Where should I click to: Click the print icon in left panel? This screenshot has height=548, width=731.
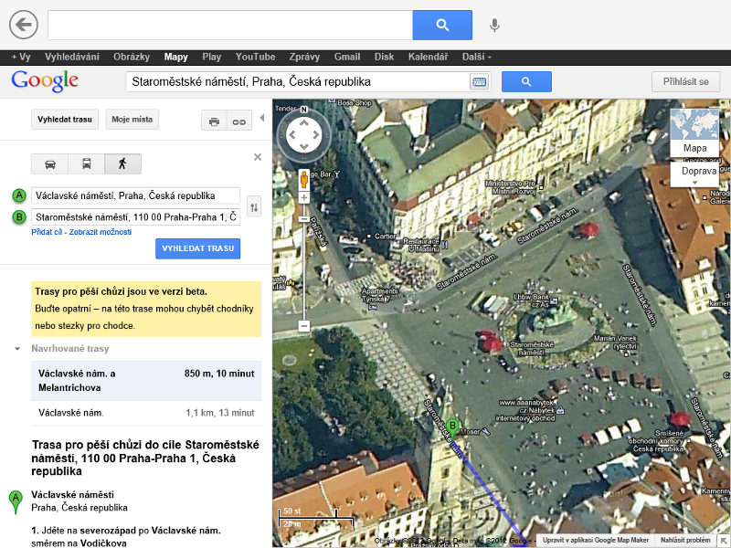(214, 121)
